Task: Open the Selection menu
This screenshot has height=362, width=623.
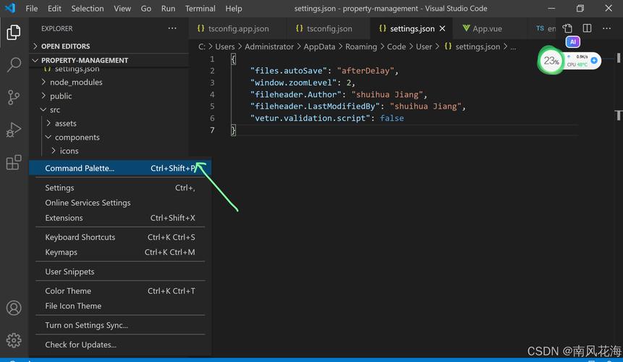Action: pyautogui.click(x=88, y=9)
